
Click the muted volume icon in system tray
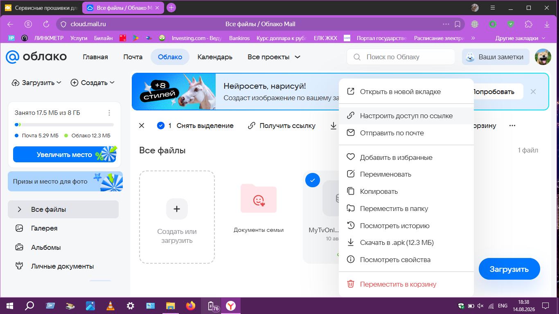tap(481, 306)
